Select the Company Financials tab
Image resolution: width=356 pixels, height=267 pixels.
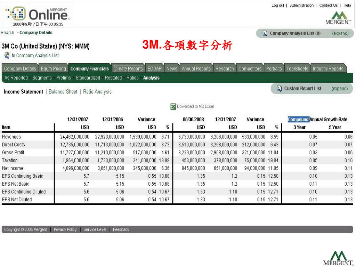point(90,68)
